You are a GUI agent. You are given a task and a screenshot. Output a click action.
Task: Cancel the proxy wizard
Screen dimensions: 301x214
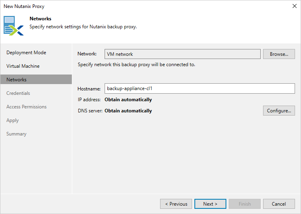point(279,204)
